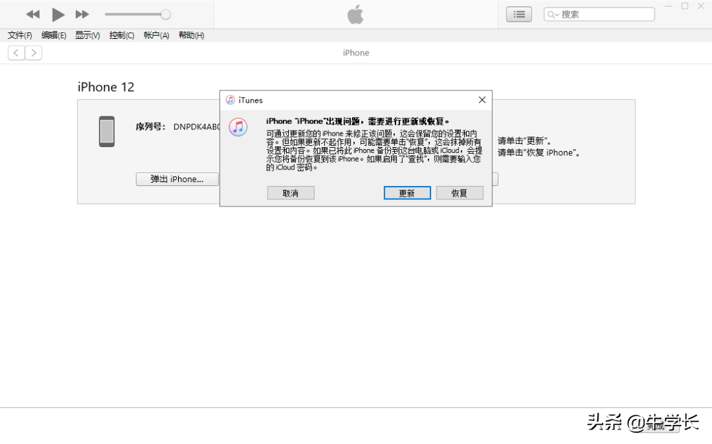Click the 弹出 iPhone button
This screenshot has height=444, width=712.
tap(177, 179)
